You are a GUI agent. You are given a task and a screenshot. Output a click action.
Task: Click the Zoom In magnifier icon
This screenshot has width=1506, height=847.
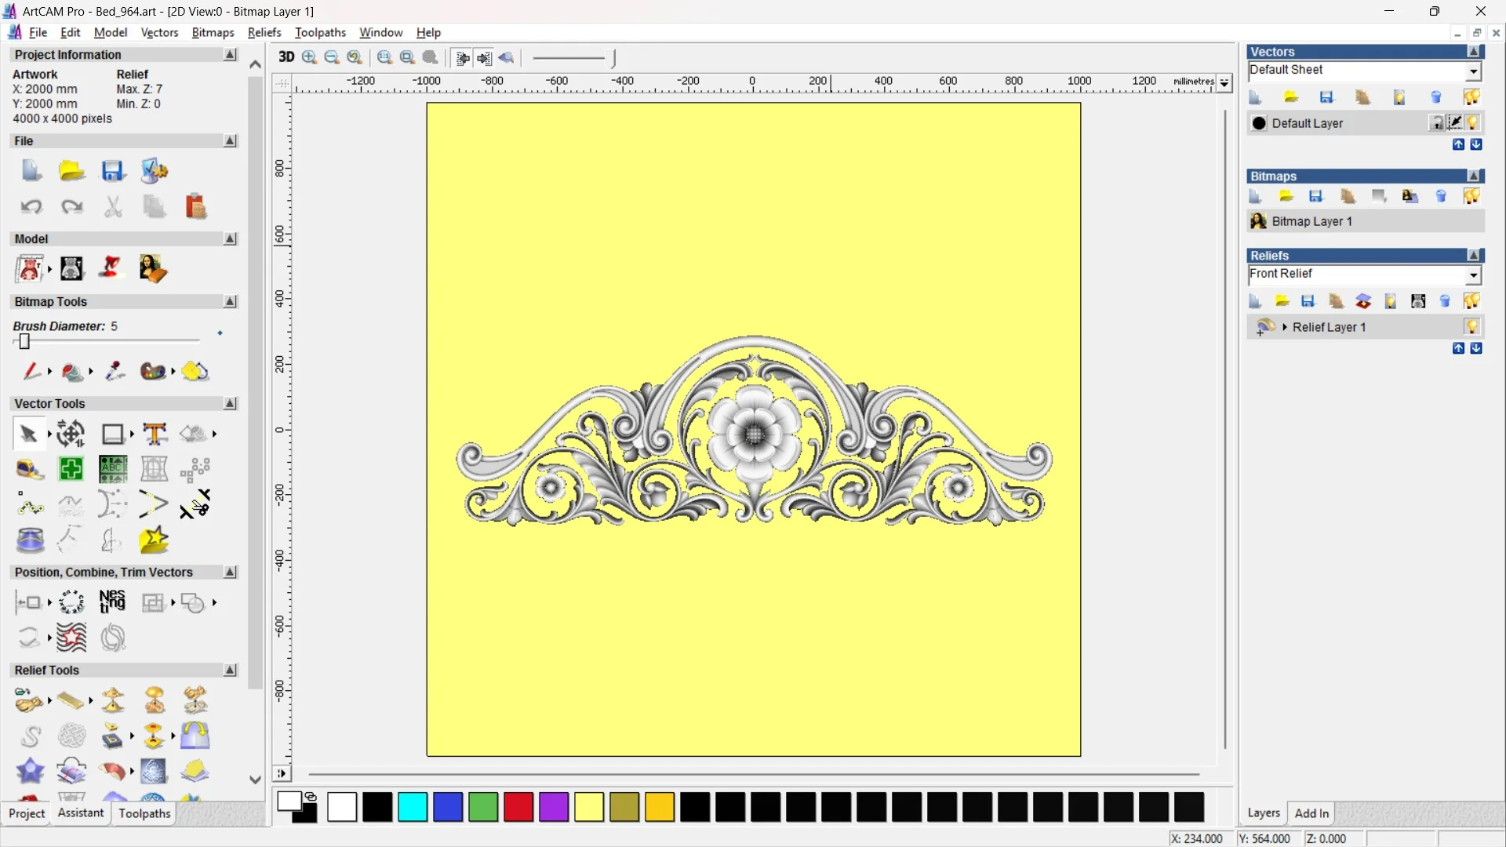(x=310, y=57)
